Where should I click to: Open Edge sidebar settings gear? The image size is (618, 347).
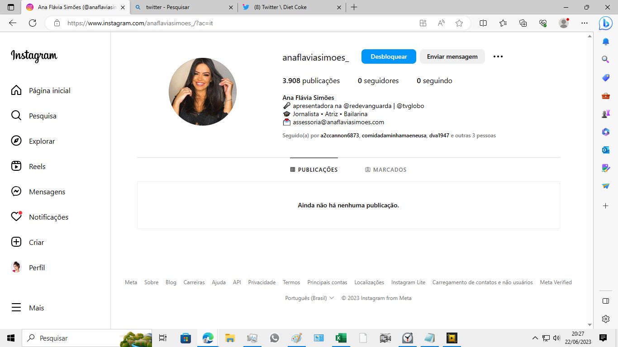(605, 319)
